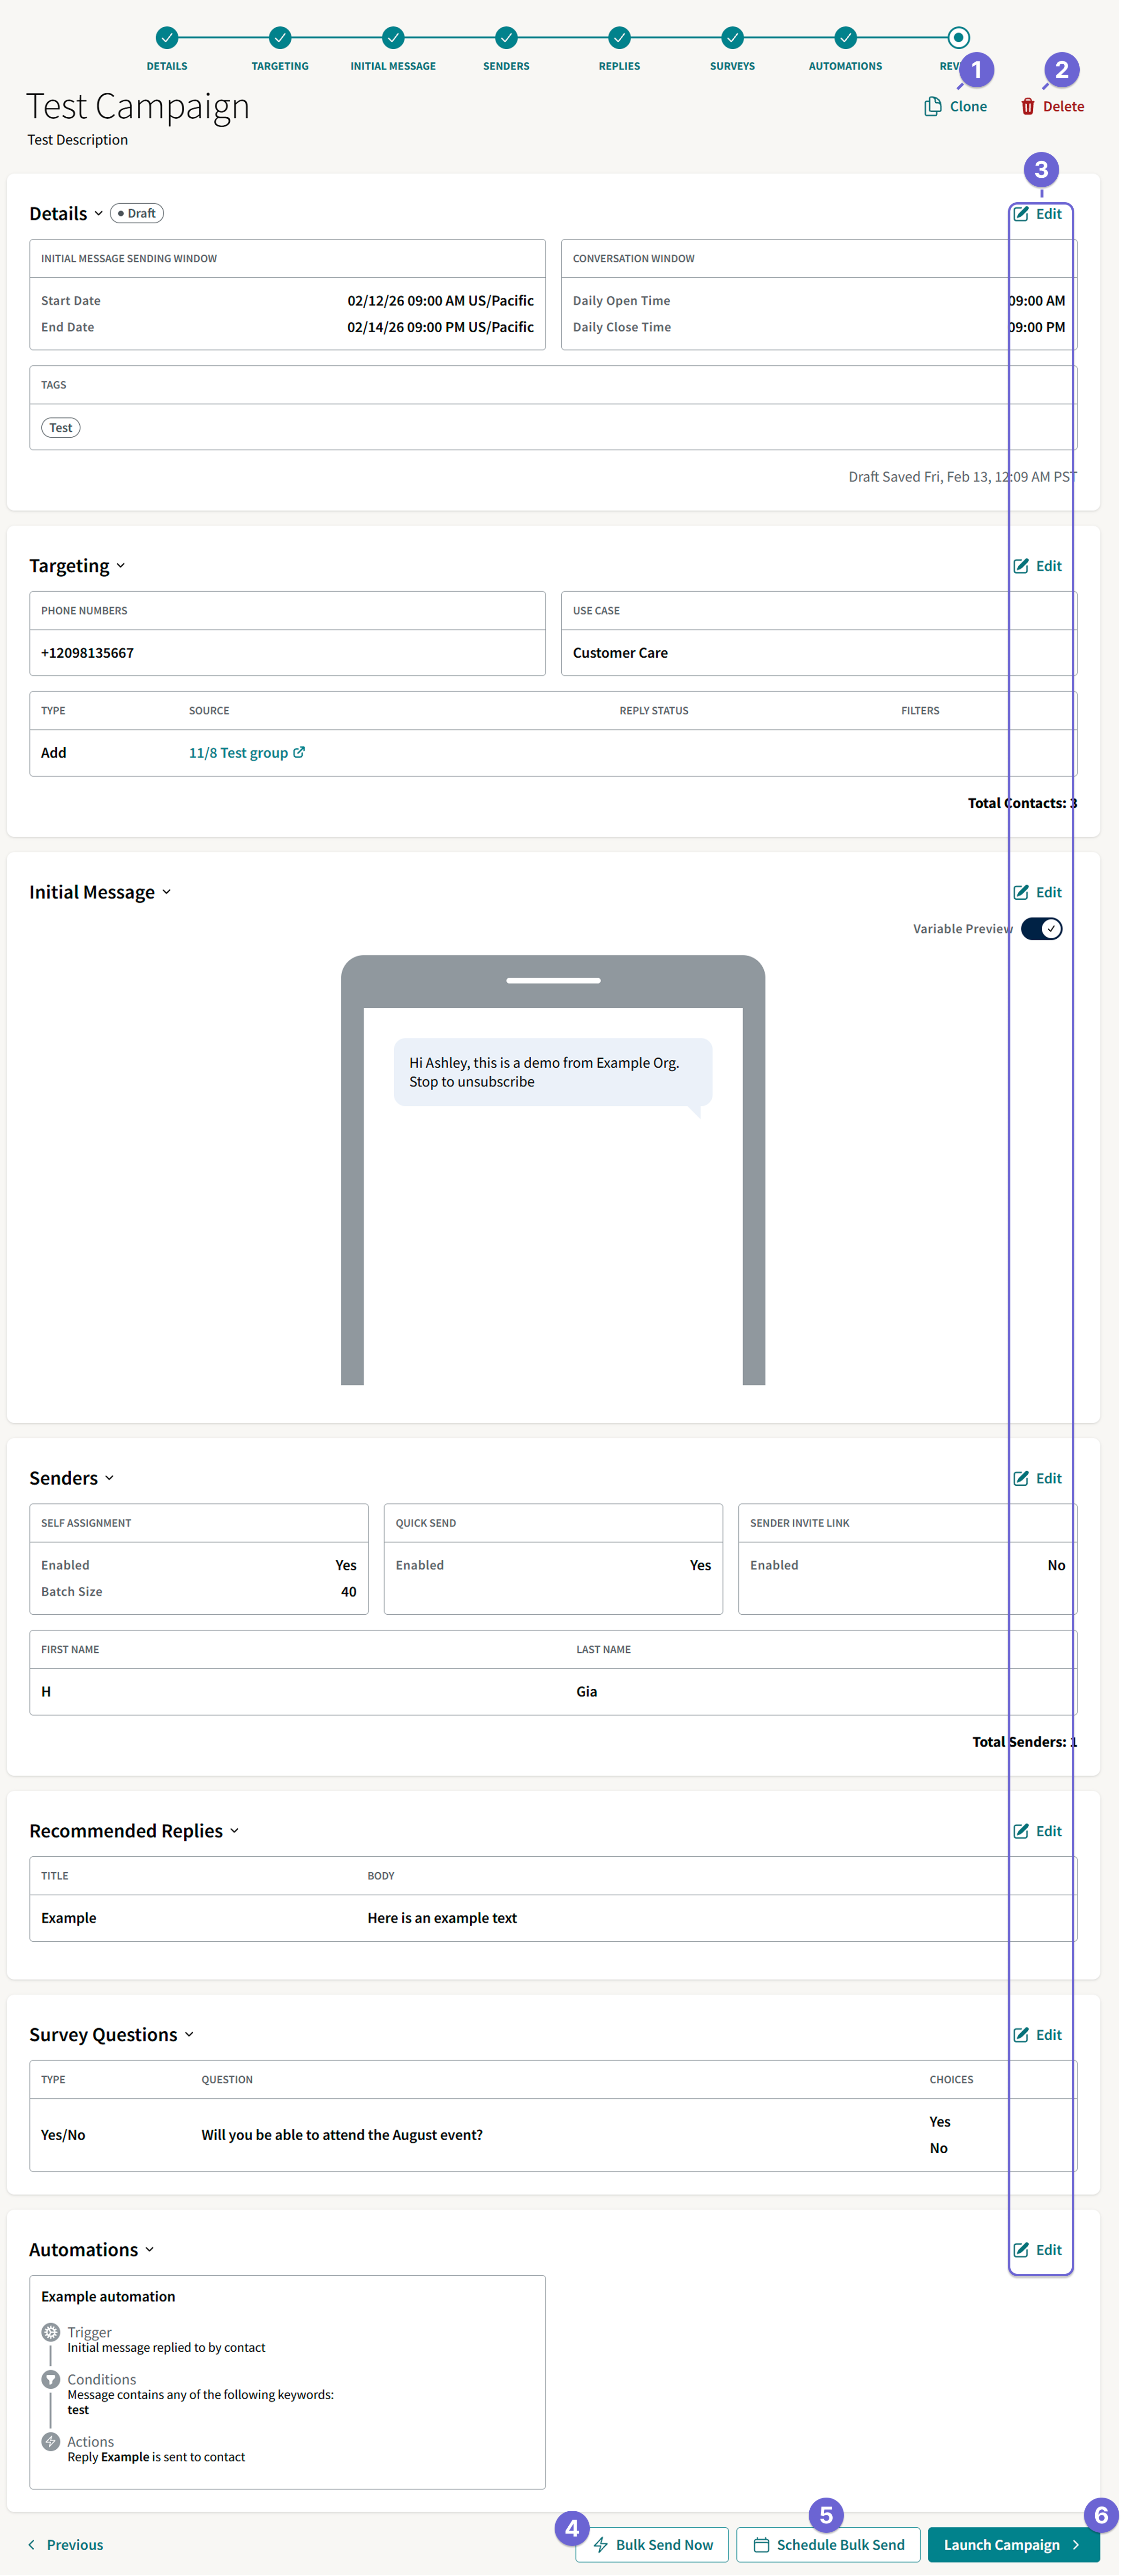This screenshot has height=2575, width=1121.
Task: Click the Edit pencil icon for Targeting
Action: [1021, 566]
